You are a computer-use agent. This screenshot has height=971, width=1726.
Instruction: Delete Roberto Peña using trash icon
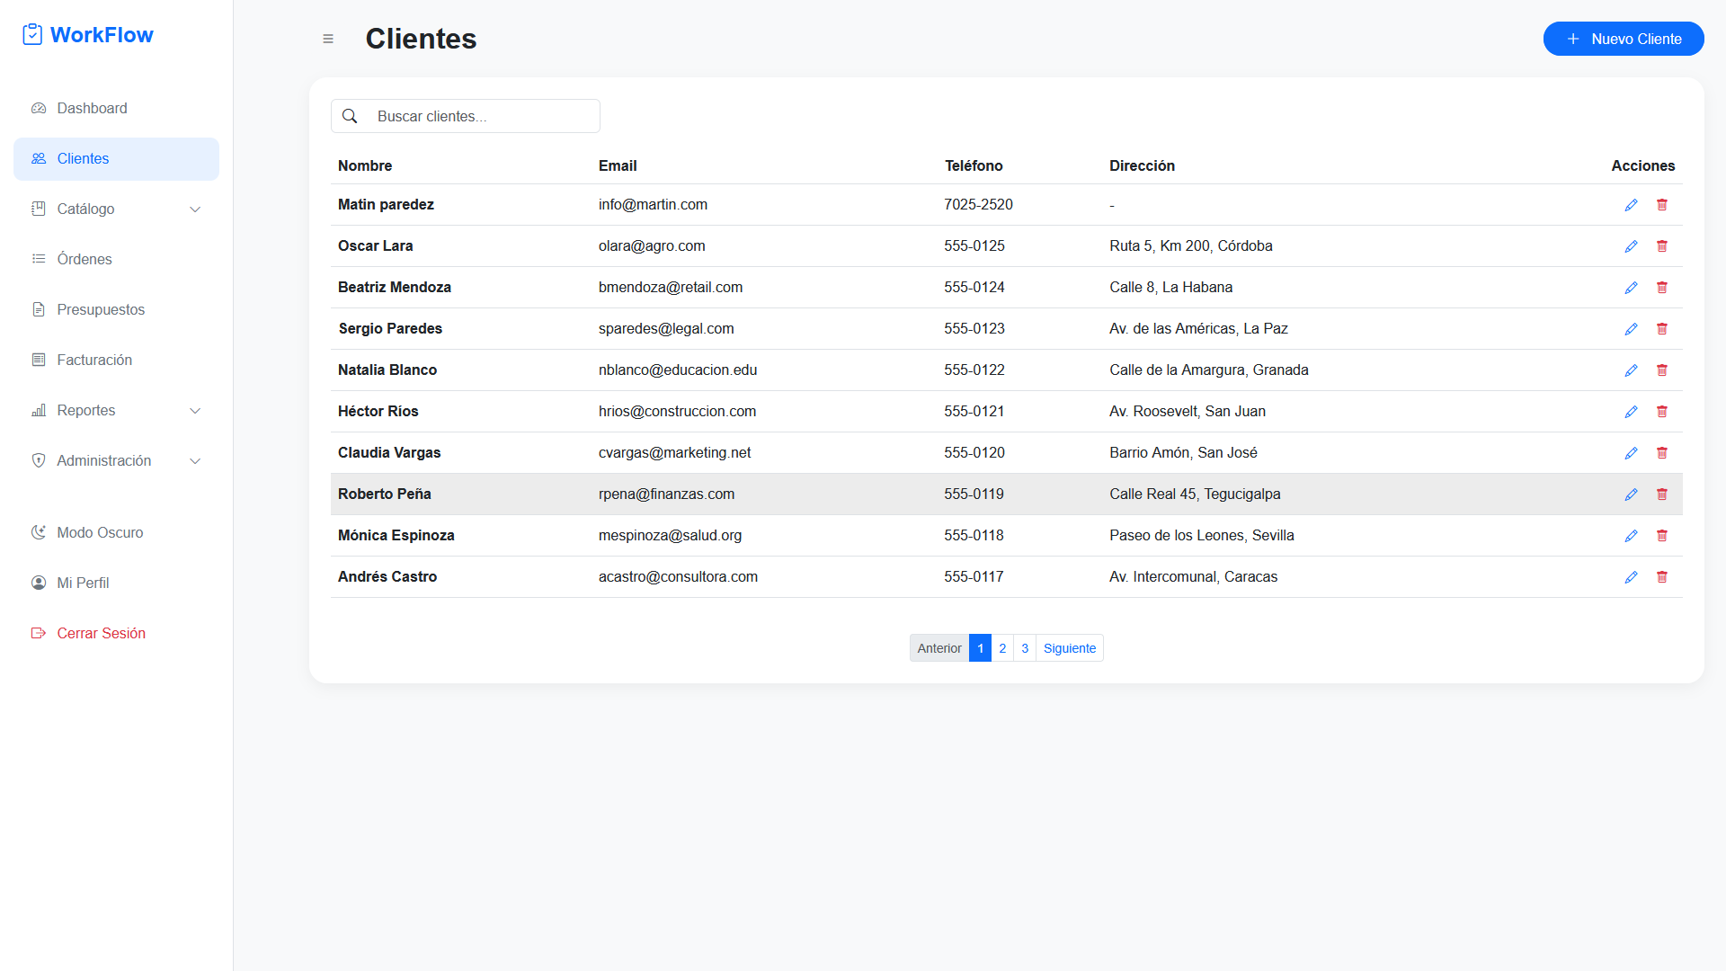[1661, 494]
